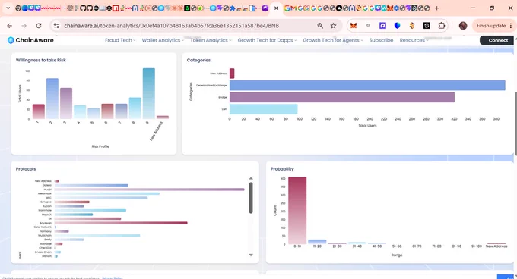The width and height of the screenshot is (517, 279).
Task: Open the black square extension icon
Action: [x=427, y=26]
